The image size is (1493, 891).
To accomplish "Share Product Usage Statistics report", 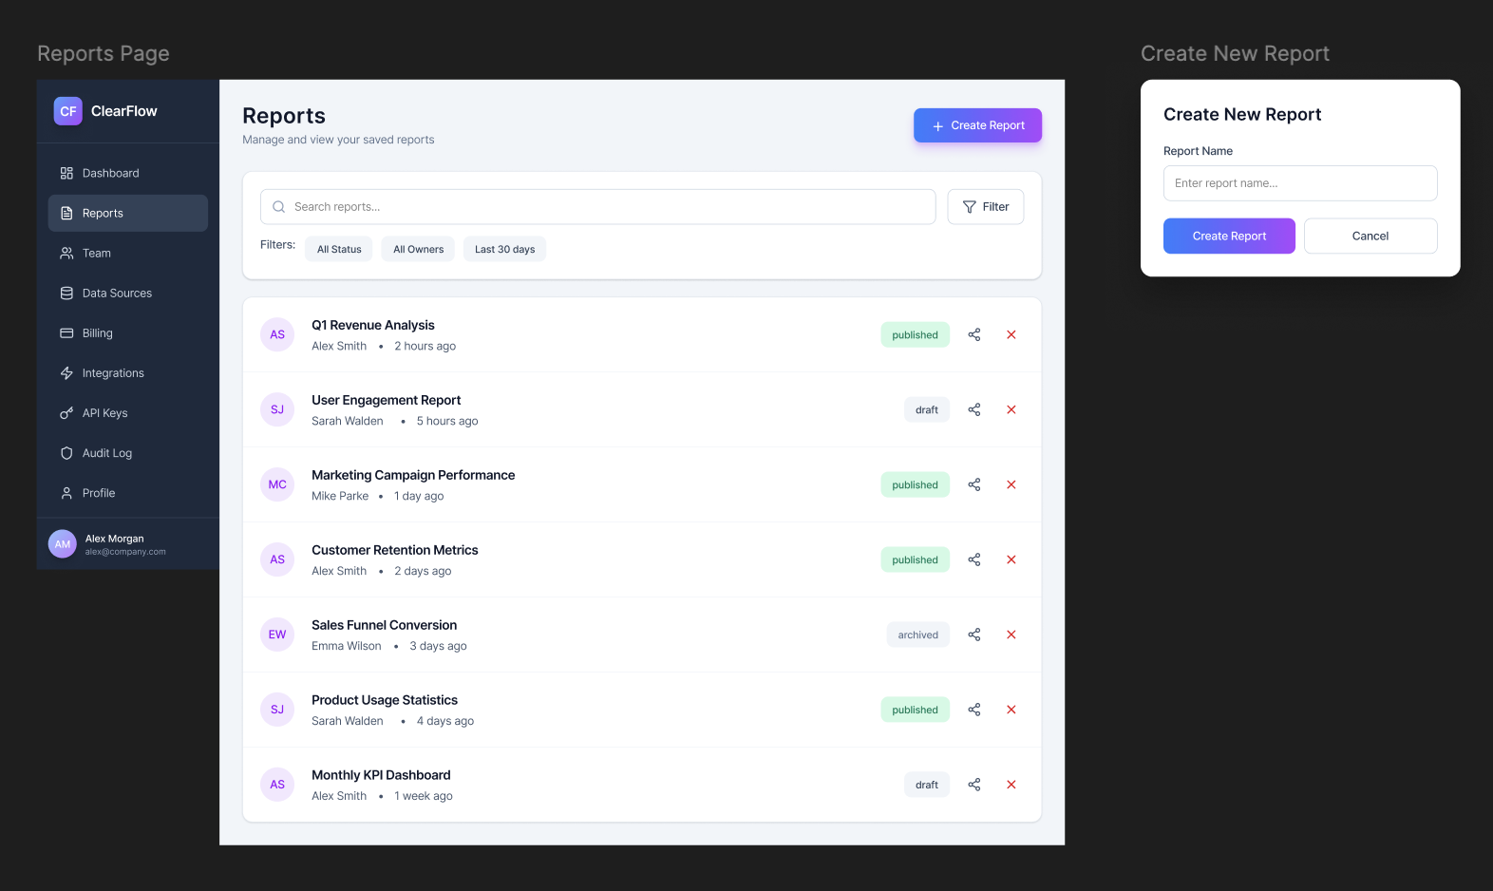I will pos(974,710).
